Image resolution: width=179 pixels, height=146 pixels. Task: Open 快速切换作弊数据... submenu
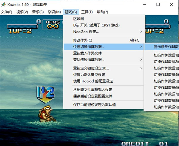click(x=104, y=47)
